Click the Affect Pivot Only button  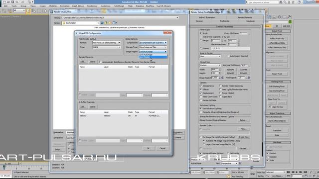click(x=277, y=39)
